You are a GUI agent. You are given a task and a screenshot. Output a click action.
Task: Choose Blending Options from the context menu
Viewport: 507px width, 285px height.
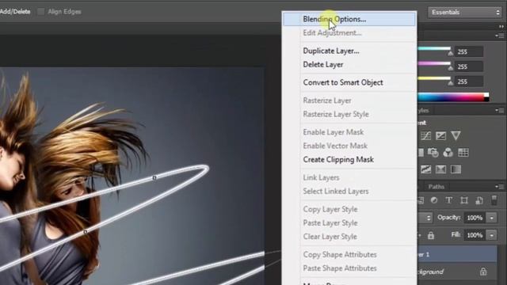point(349,19)
